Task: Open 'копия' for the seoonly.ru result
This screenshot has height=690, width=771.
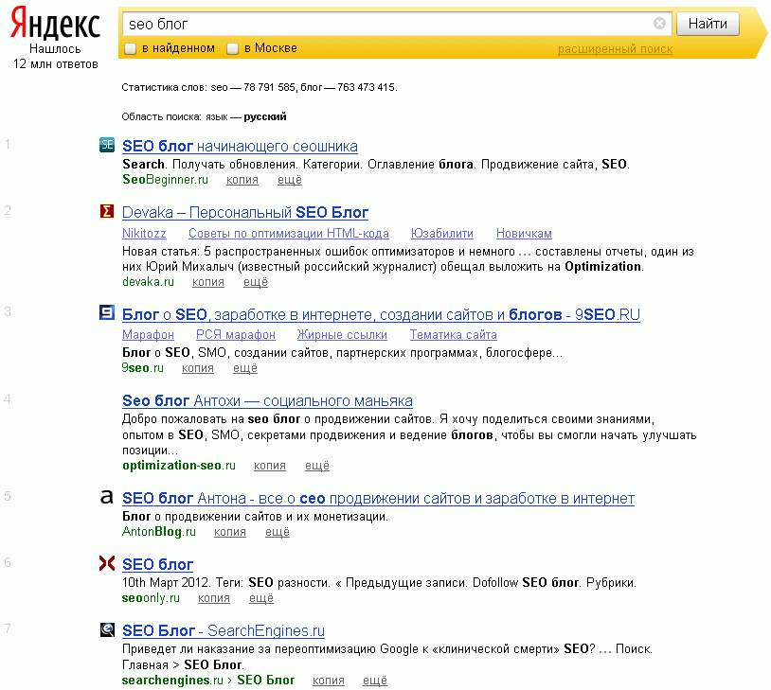Action: [214, 598]
